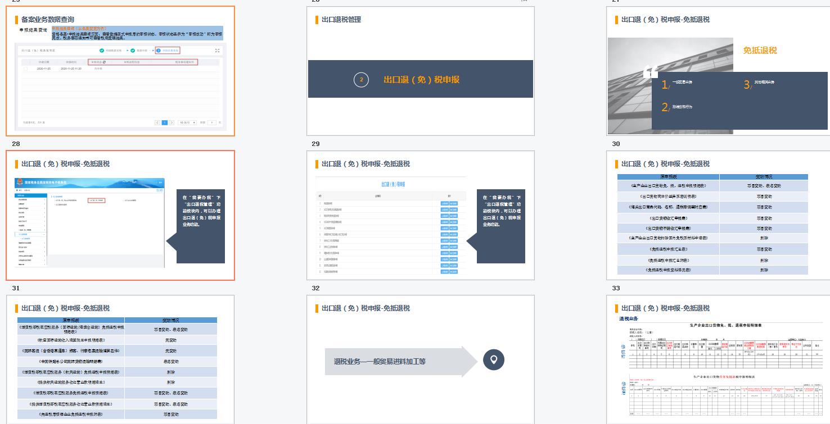Click the previous-page chevron in slide 25 pagination
Screen dimensions: 830x424
point(157,122)
